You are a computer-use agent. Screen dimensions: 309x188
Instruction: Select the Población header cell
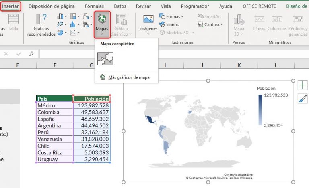point(92,99)
